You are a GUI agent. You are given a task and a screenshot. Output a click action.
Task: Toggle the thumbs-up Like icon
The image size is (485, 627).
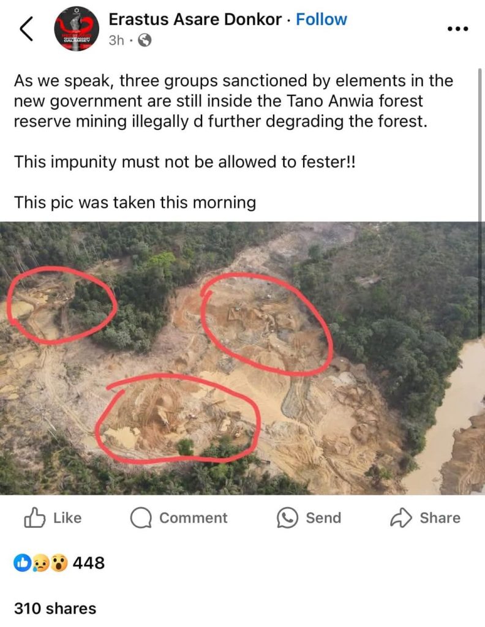pyautogui.click(x=35, y=518)
